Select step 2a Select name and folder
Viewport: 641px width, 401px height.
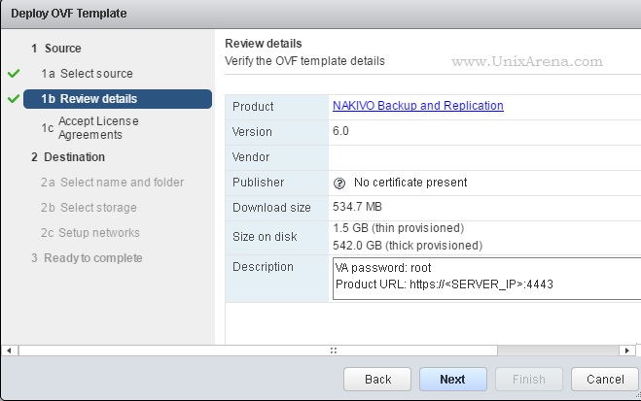tap(112, 183)
